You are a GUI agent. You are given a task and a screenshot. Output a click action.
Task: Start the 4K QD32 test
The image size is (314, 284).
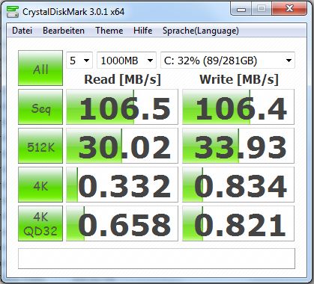40,223
